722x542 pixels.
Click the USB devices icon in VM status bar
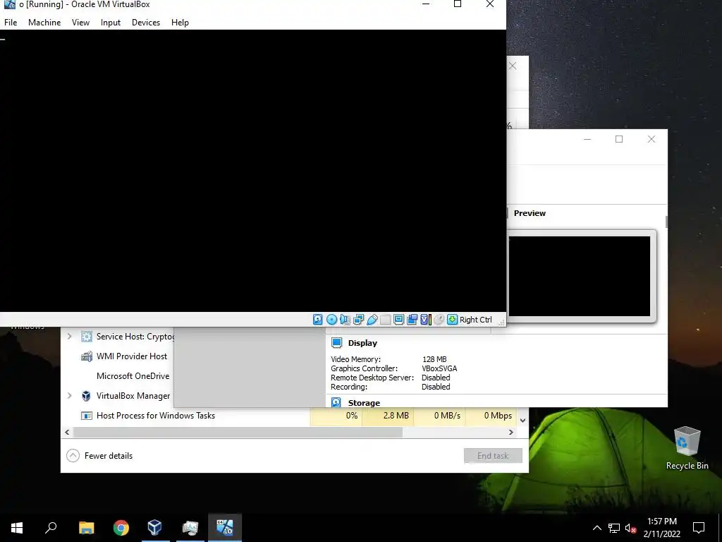tap(372, 320)
